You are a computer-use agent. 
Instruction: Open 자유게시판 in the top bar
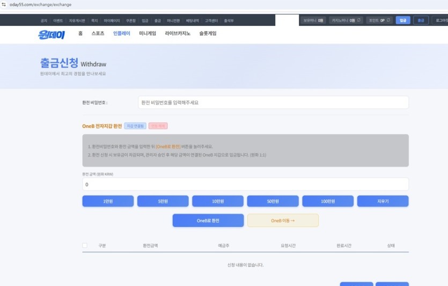(x=77, y=20)
